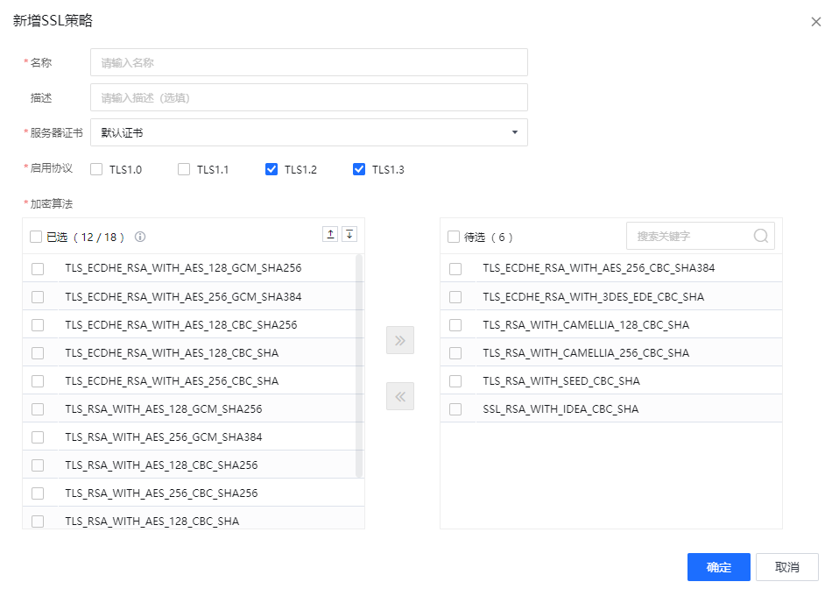Check the 待选 select-all checkbox
The height and width of the screenshot is (589, 832).
coord(455,235)
